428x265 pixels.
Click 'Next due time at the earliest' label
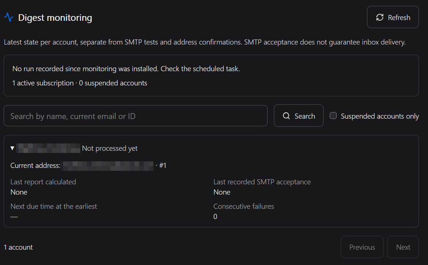point(54,206)
